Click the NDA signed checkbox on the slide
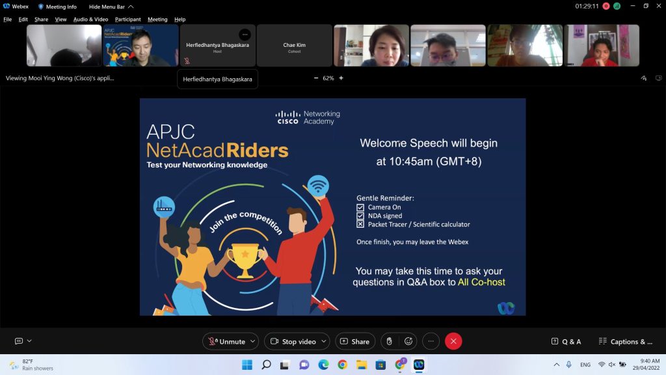Screen dimensions: 666x375 click(x=360, y=216)
